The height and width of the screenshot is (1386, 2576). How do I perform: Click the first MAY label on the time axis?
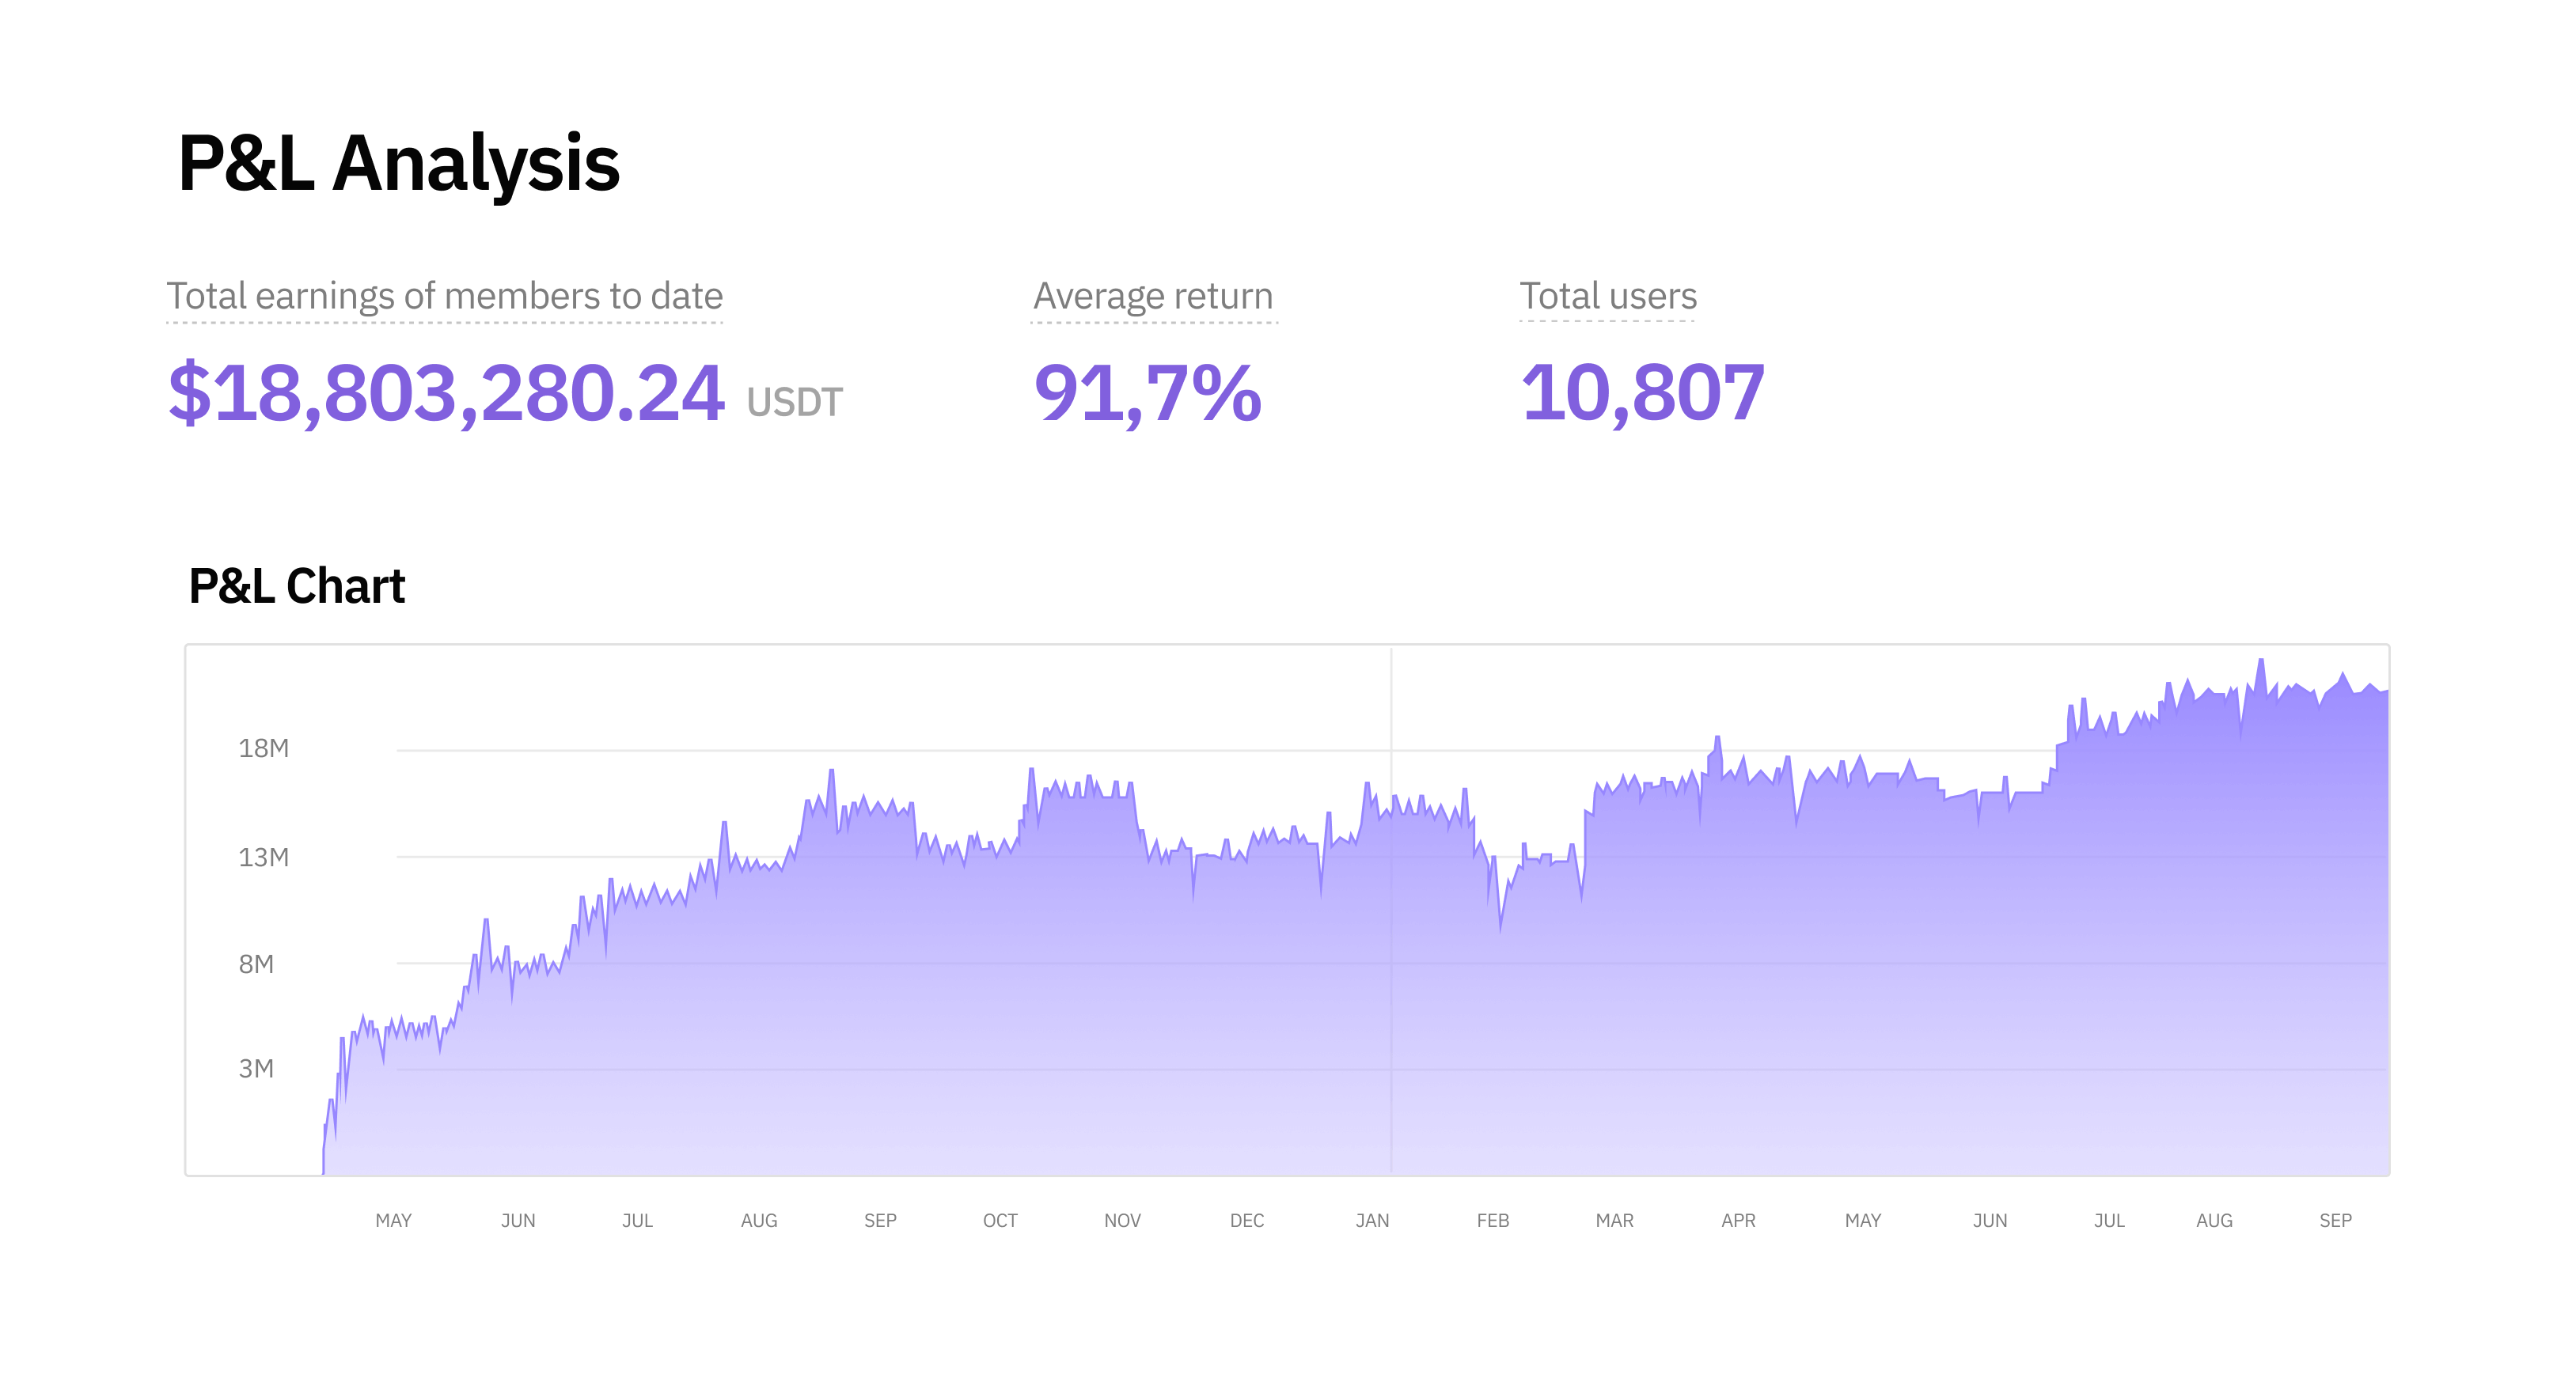pos(393,1220)
